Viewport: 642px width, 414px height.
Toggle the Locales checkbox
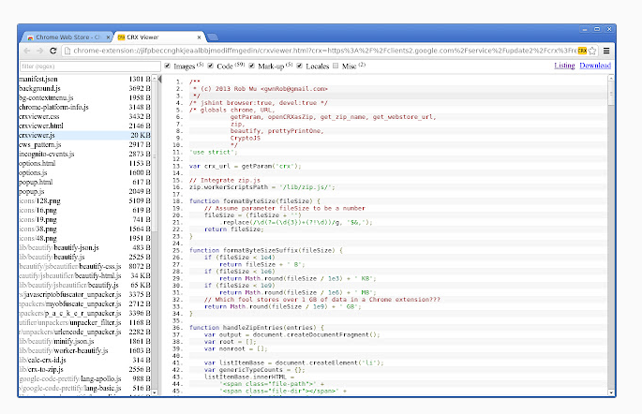299,66
